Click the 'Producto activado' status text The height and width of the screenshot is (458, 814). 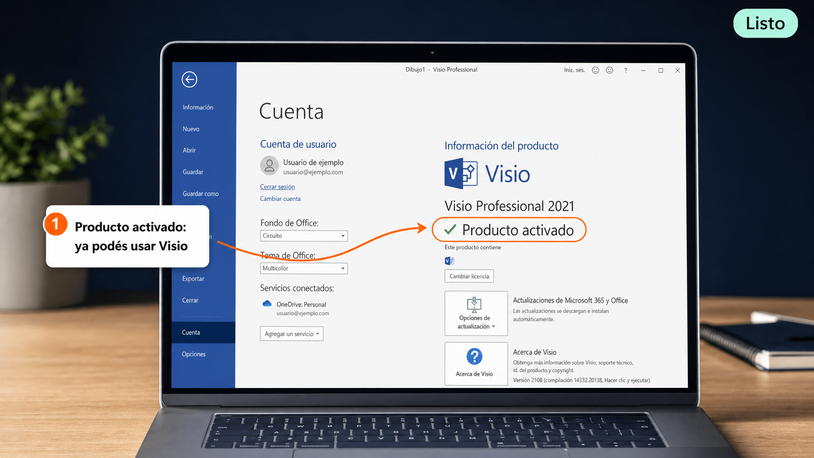(518, 230)
